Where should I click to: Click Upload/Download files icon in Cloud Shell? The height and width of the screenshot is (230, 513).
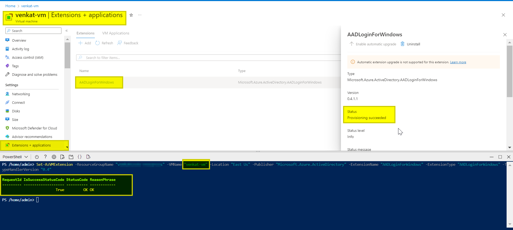[x=63, y=157]
